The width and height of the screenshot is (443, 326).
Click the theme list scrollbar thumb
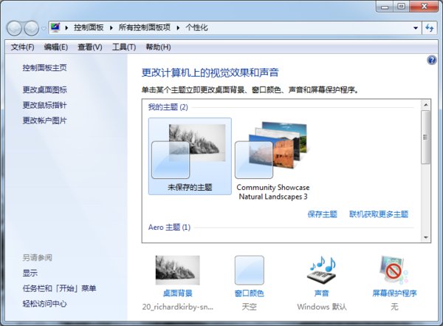pos(426,137)
